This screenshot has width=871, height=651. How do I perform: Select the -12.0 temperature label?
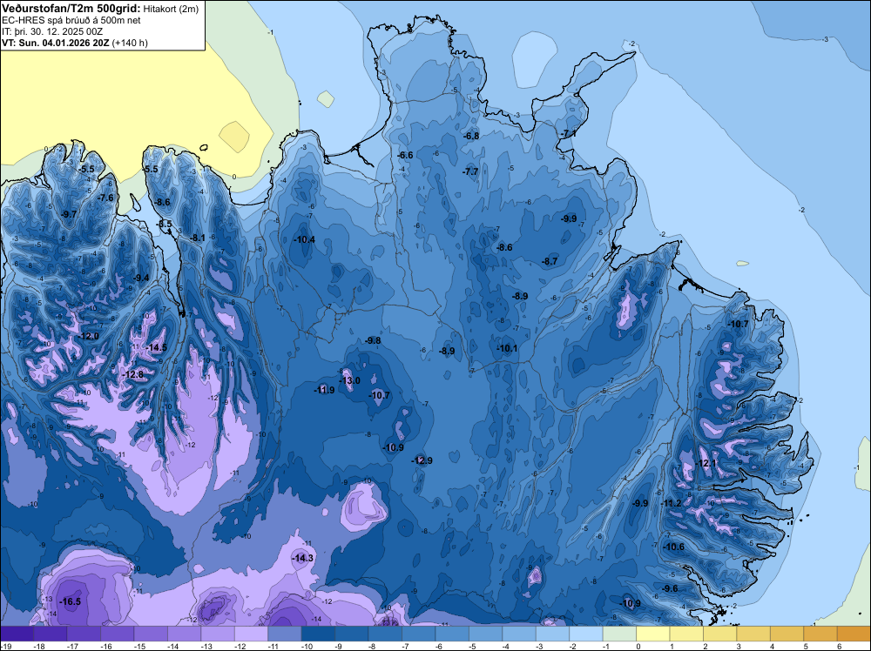point(88,336)
